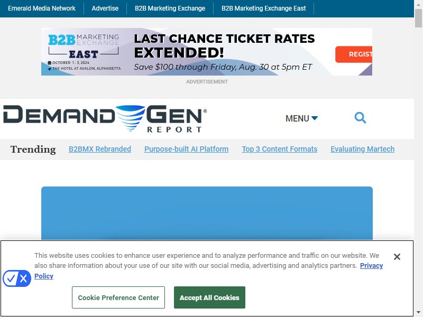The height and width of the screenshot is (317, 423).
Task: Expand the MENU dropdown arrow
Action: 315,118
